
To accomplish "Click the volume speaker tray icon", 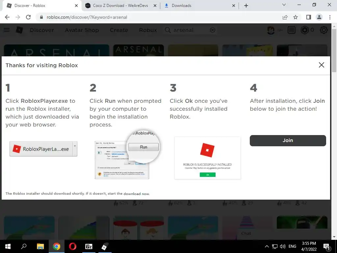I will point(283,246).
